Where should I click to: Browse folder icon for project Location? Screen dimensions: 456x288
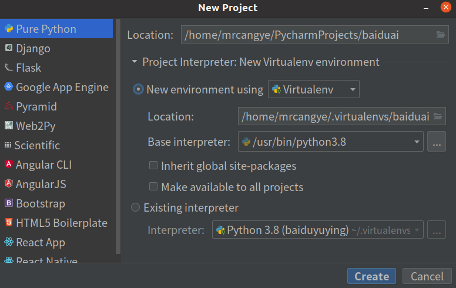click(441, 35)
